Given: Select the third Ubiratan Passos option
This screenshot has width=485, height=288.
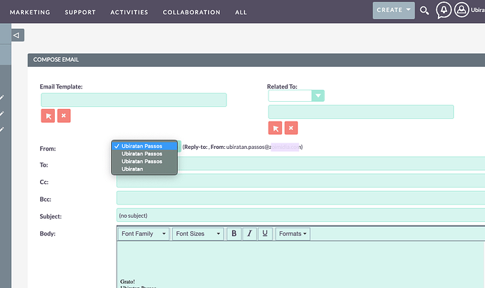Looking at the screenshot, I should 145,162.
